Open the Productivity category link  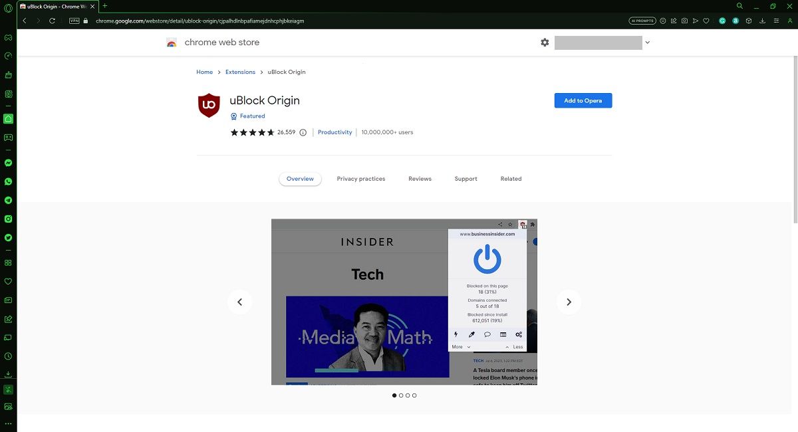[x=334, y=132]
